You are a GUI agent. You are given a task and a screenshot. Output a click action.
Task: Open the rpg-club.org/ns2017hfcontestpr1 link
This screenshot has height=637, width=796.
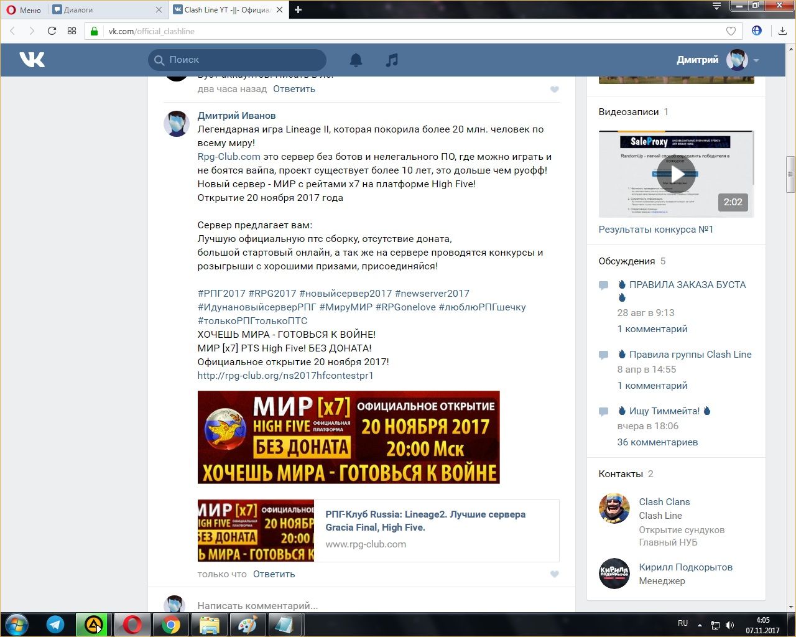[285, 376]
